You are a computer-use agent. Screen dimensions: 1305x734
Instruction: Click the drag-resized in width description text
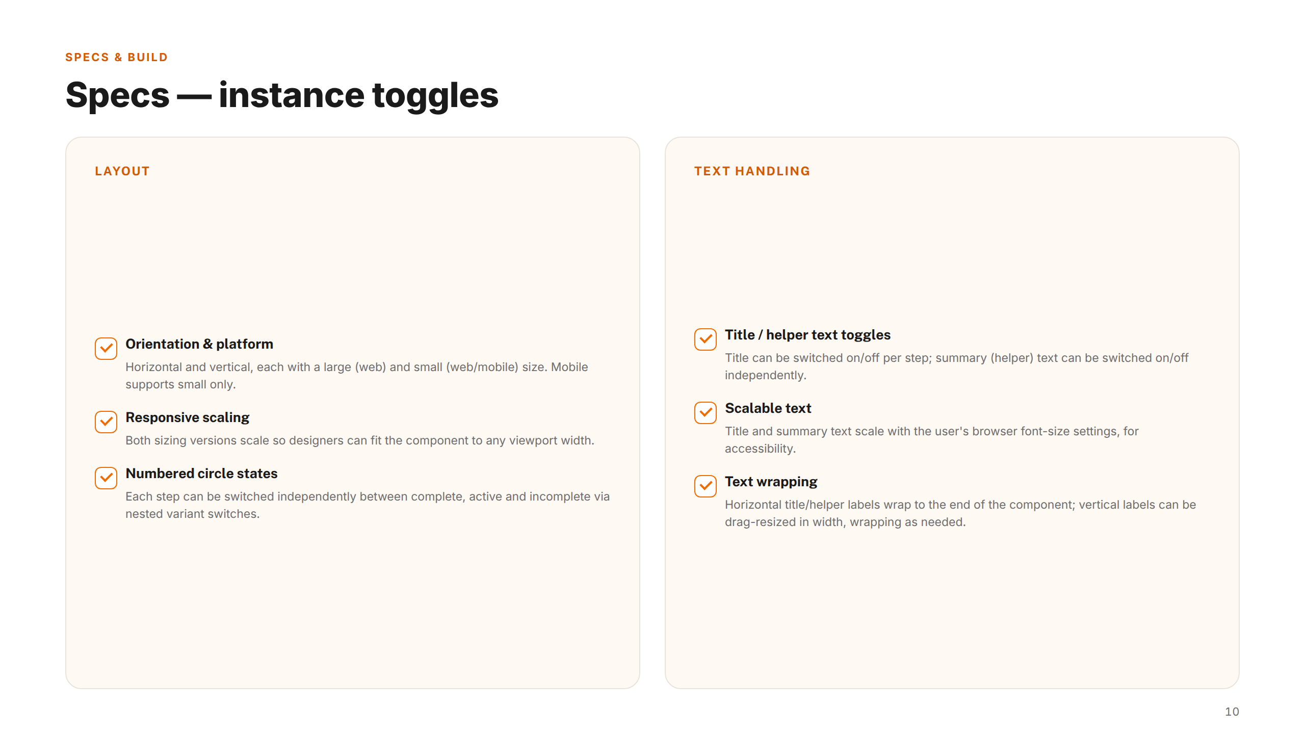(x=960, y=513)
